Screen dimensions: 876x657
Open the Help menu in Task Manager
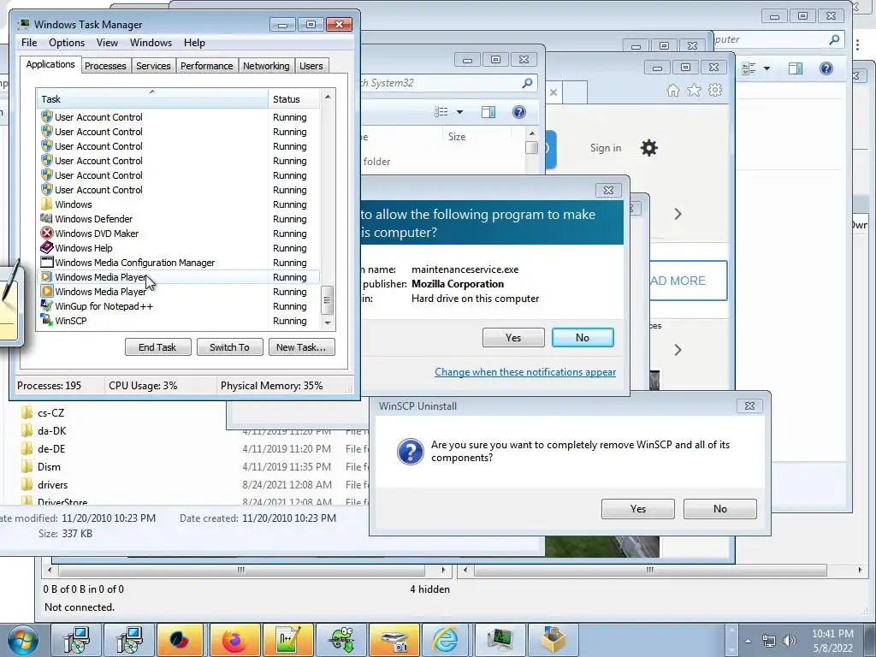[194, 43]
